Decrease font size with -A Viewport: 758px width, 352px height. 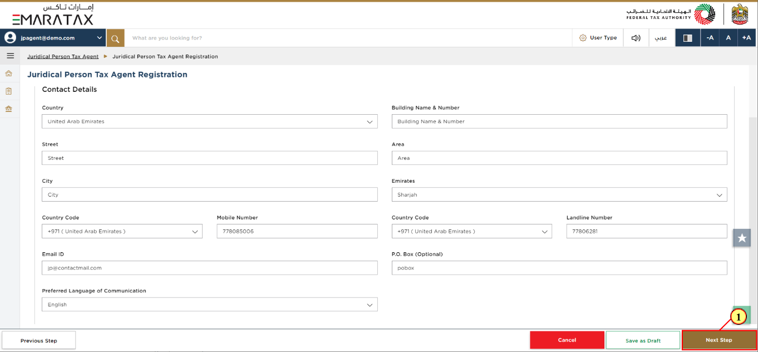[x=710, y=38]
